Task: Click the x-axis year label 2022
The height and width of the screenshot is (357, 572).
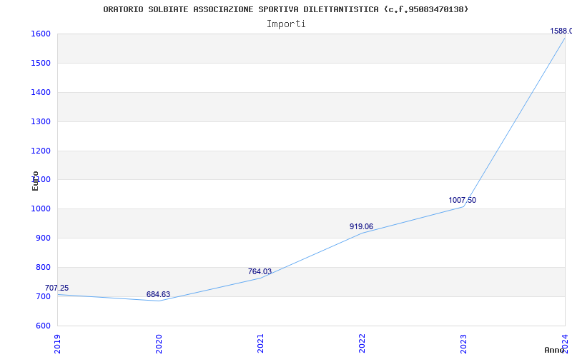Action: coord(362,344)
